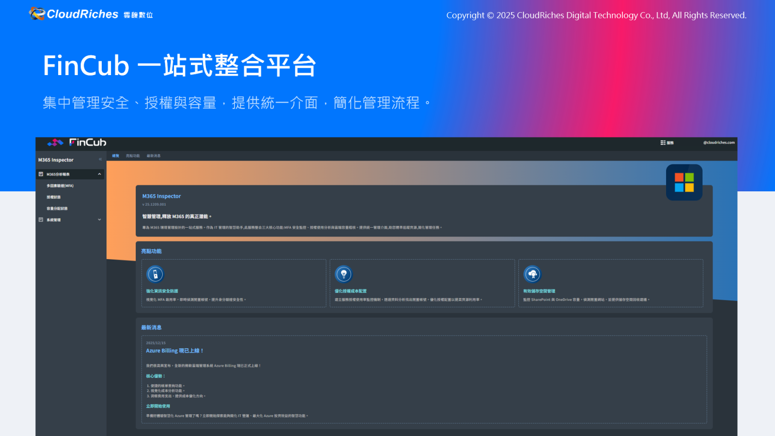This screenshot has height=436, width=775.
Task: Collapse the M365 Inspector sidebar
Action: pos(100,159)
